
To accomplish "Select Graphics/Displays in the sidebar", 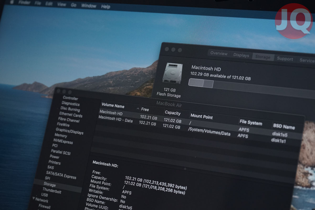I will pos(69,131).
